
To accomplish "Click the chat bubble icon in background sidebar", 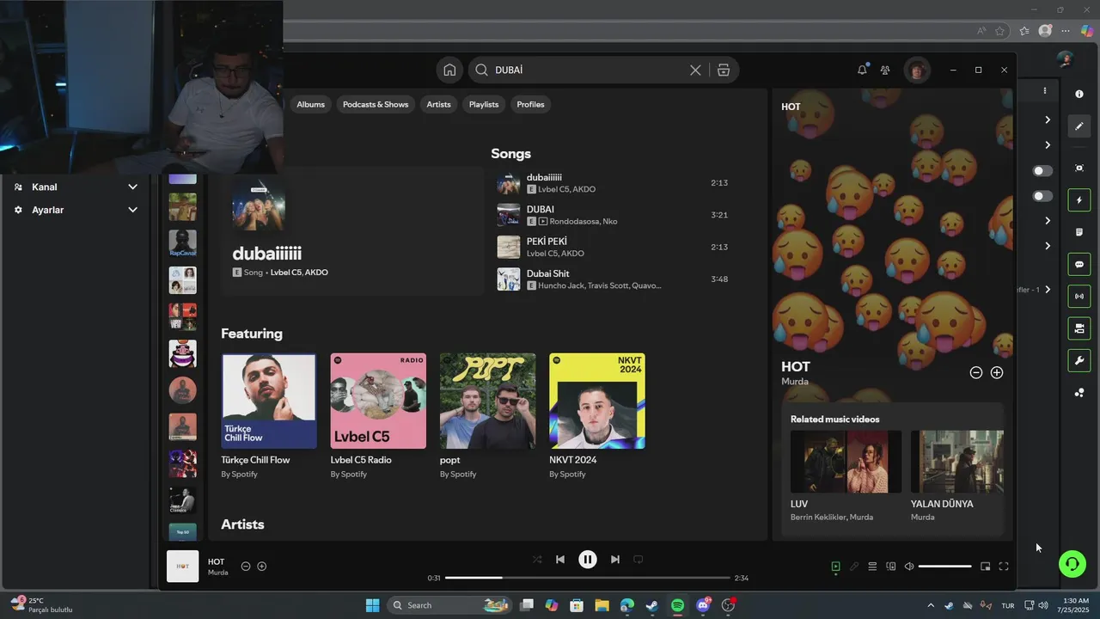I will point(1079,264).
